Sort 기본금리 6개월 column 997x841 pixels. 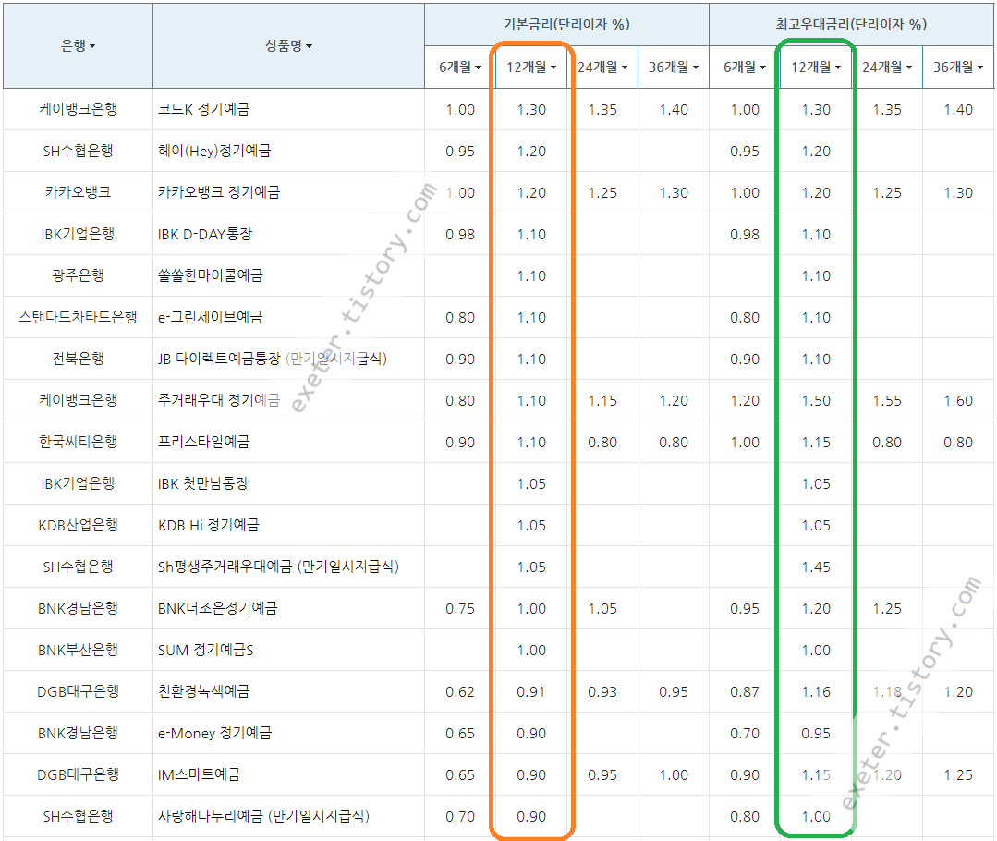click(x=460, y=67)
